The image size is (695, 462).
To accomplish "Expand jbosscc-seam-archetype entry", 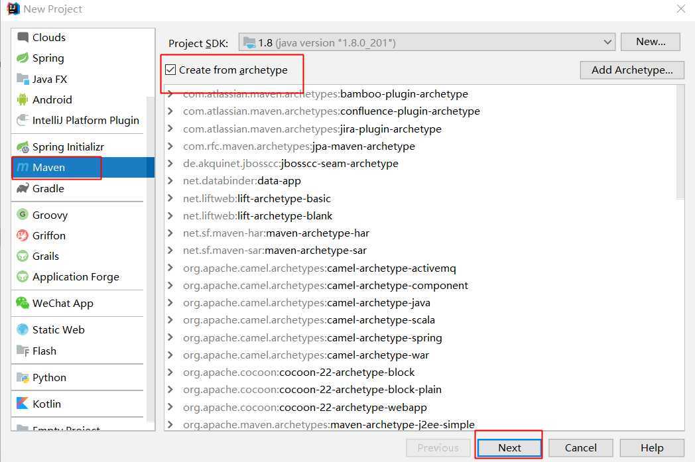I will point(170,164).
